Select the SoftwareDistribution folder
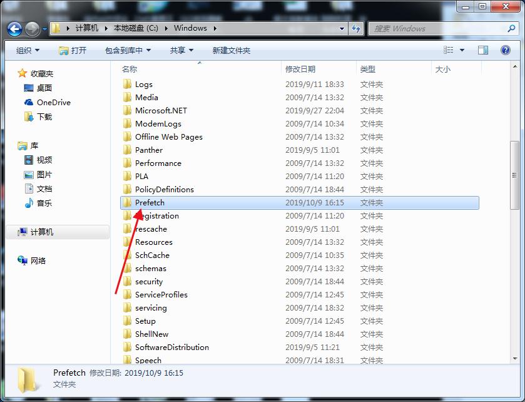 click(x=171, y=347)
